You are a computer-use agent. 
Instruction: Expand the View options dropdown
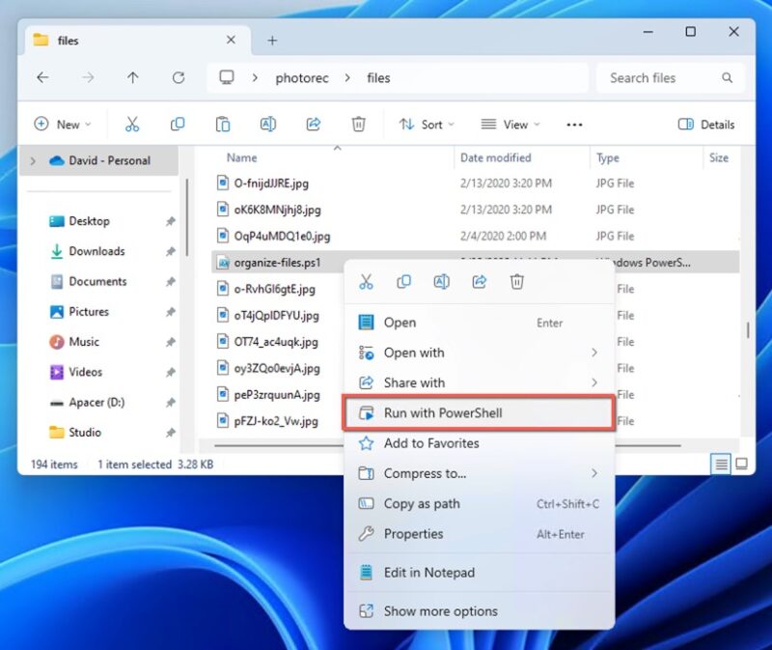coord(510,124)
